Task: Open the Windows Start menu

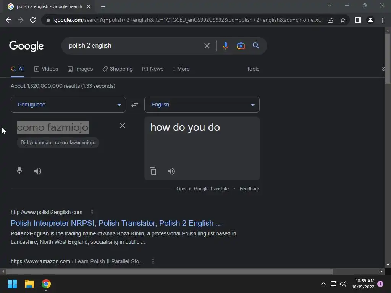Action: coord(12,284)
